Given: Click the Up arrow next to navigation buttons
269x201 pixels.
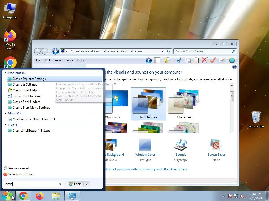Looking at the screenshot, I should (55, 51).
